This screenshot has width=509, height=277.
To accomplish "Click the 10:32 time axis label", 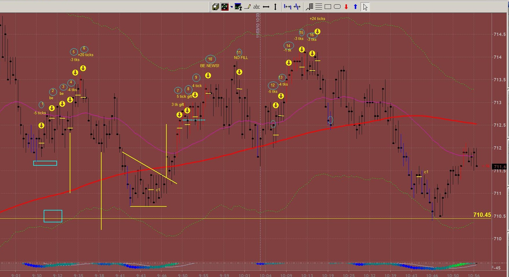I will point(370,275).
